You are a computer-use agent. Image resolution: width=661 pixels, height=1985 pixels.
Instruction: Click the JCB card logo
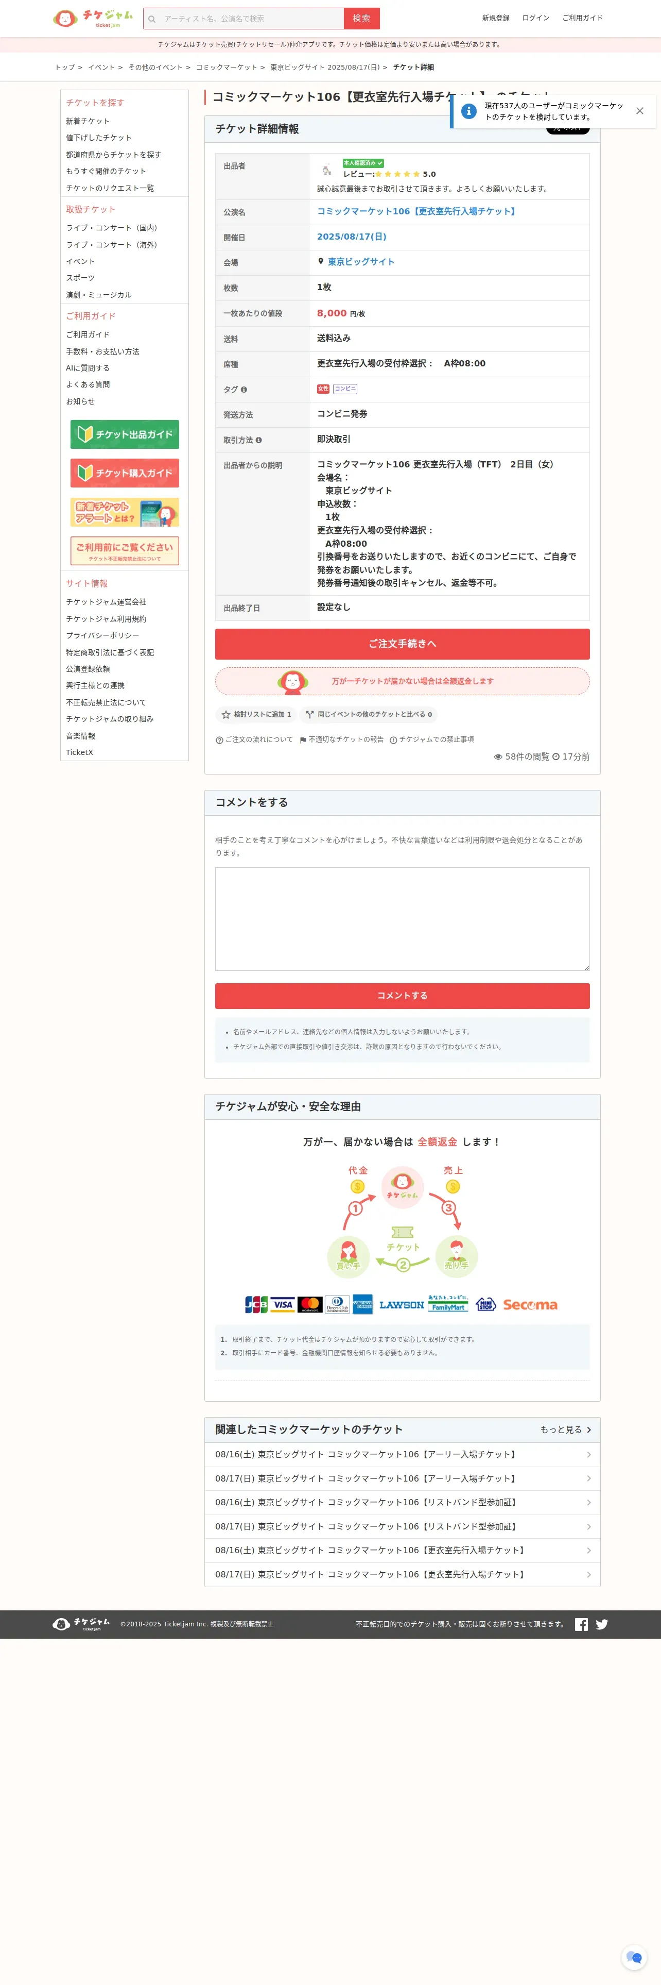[x=256, y=1305]
